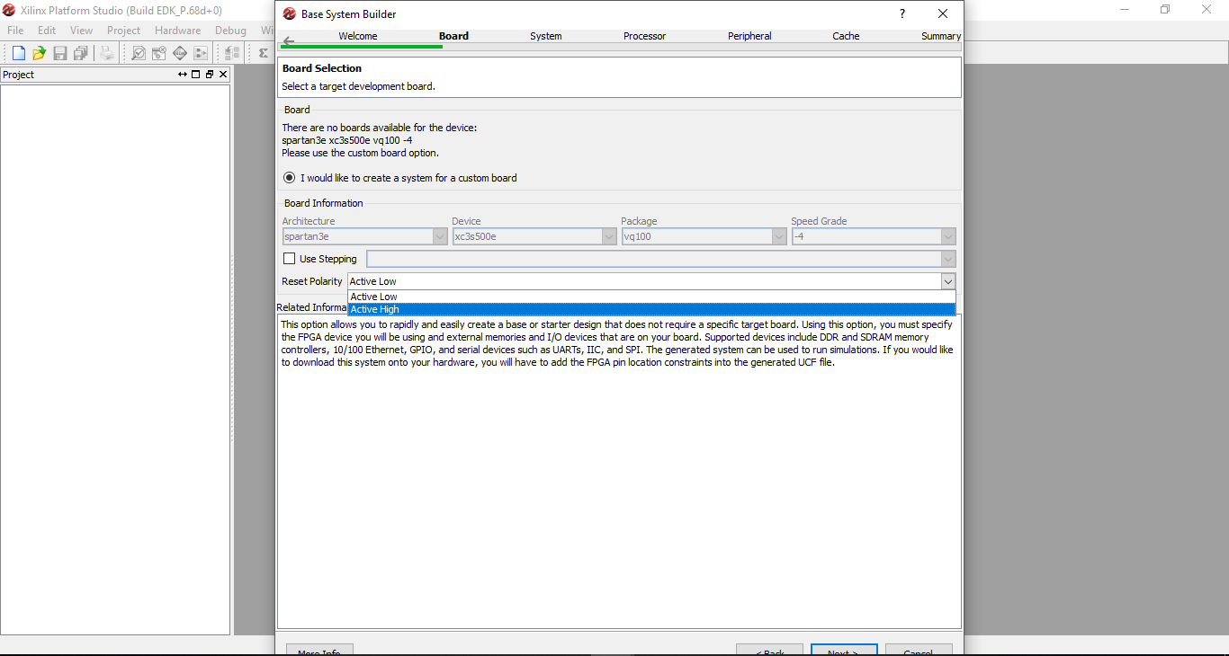The height and width of the screenshot is (656, 1229).
Task: Click the export hardware tree toolbar icon
Action: coord(232,53)
